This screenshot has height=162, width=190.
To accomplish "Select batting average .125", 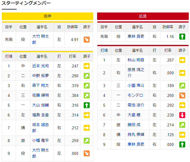I will [170, 135].
